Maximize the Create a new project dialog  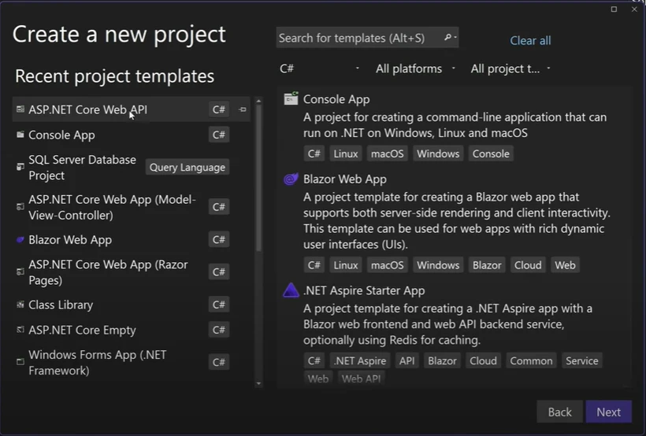(x=614, y=9)
